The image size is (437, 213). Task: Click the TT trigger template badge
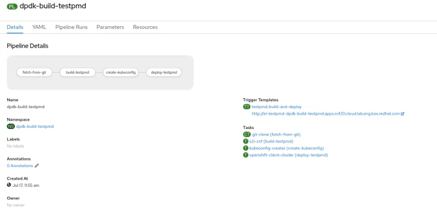tap(247, 107)
